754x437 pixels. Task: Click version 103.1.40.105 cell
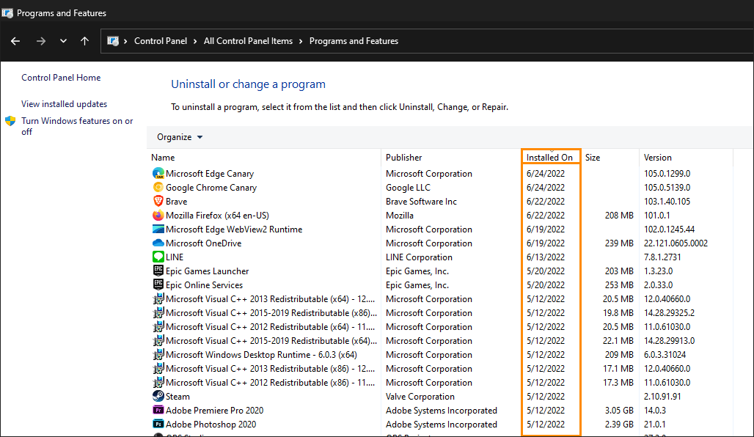coord(667,202)
